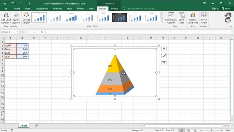Click the 100% zoom level

coord(228,131)
